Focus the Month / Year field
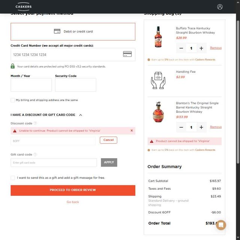This screenshot has width=240, height=240. (x=31, y=85)
